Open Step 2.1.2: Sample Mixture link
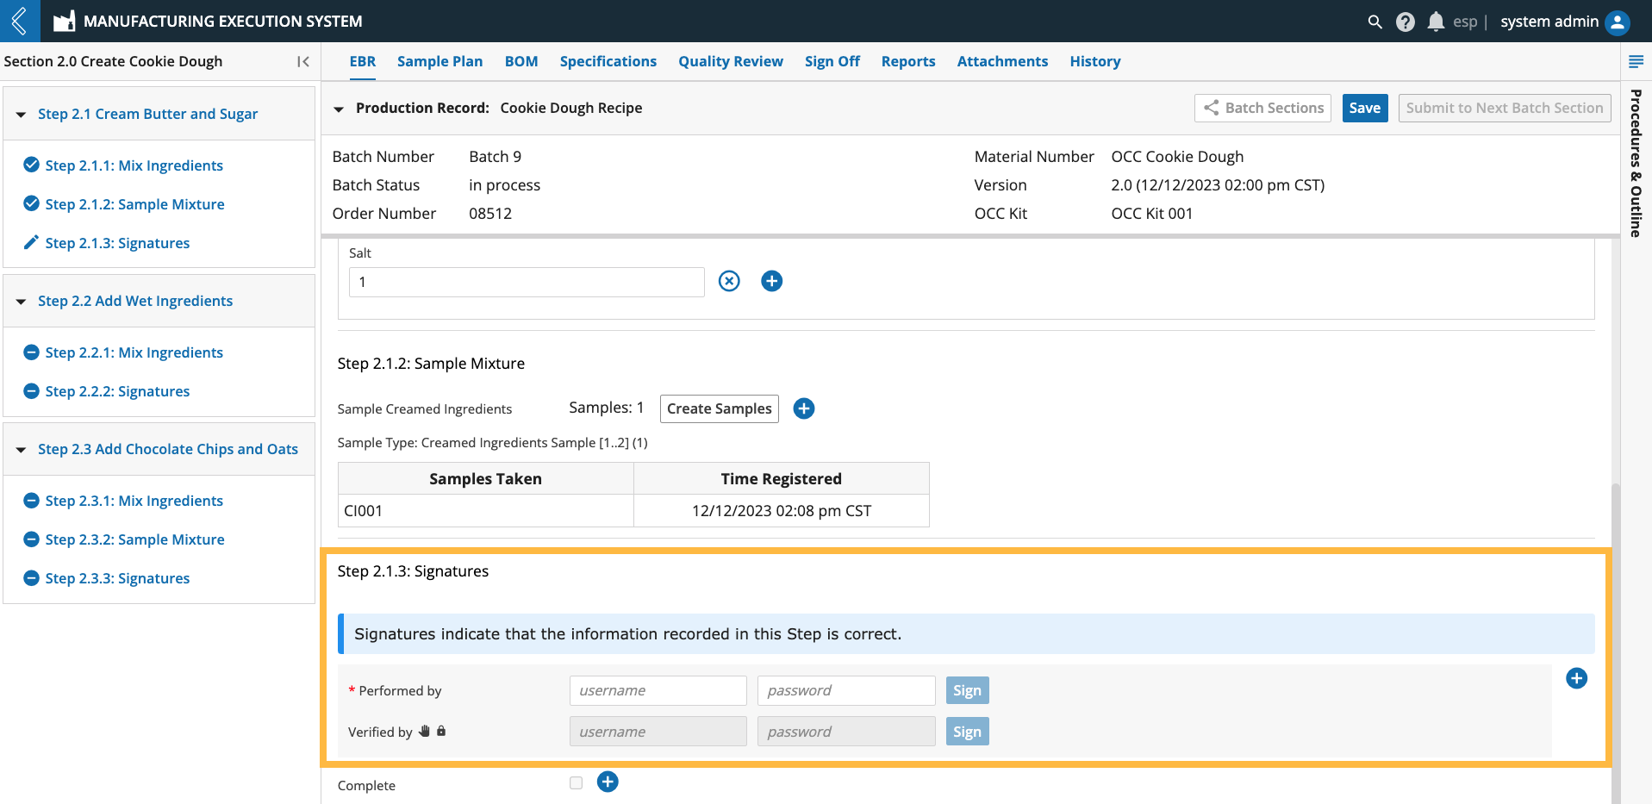This screenshot has width=1652, height=804. pyautogui.click(x=135, y=204)
